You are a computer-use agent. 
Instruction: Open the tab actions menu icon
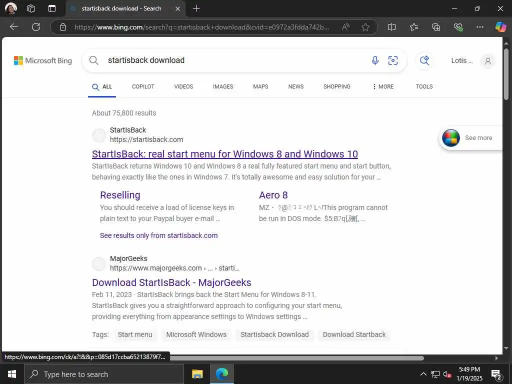[x=52, y=8]
